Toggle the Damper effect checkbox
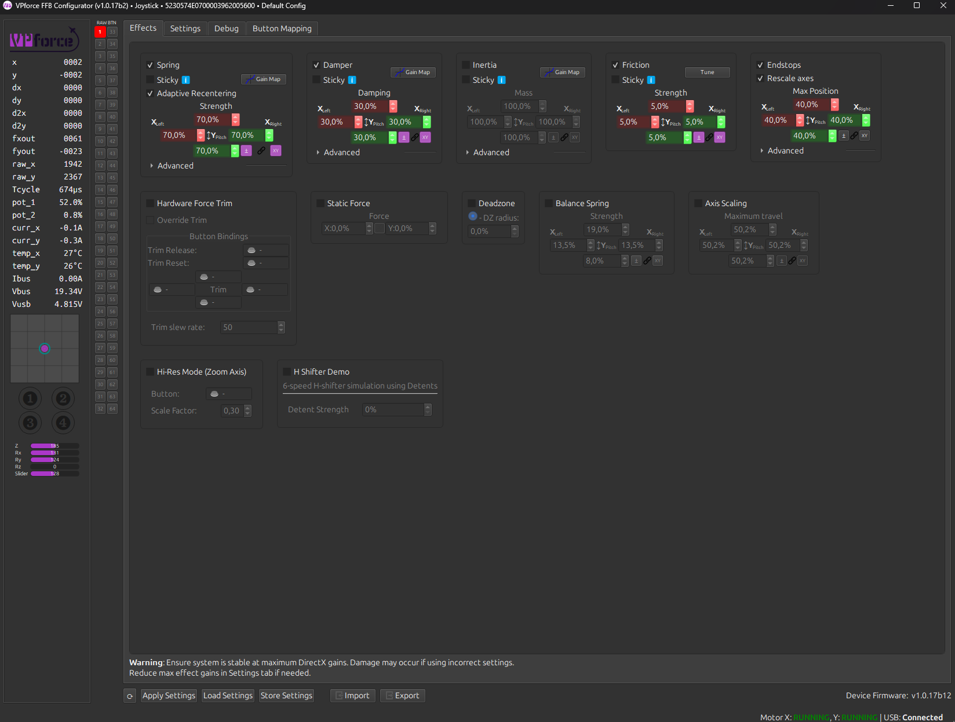 click(x=316, y=65)
